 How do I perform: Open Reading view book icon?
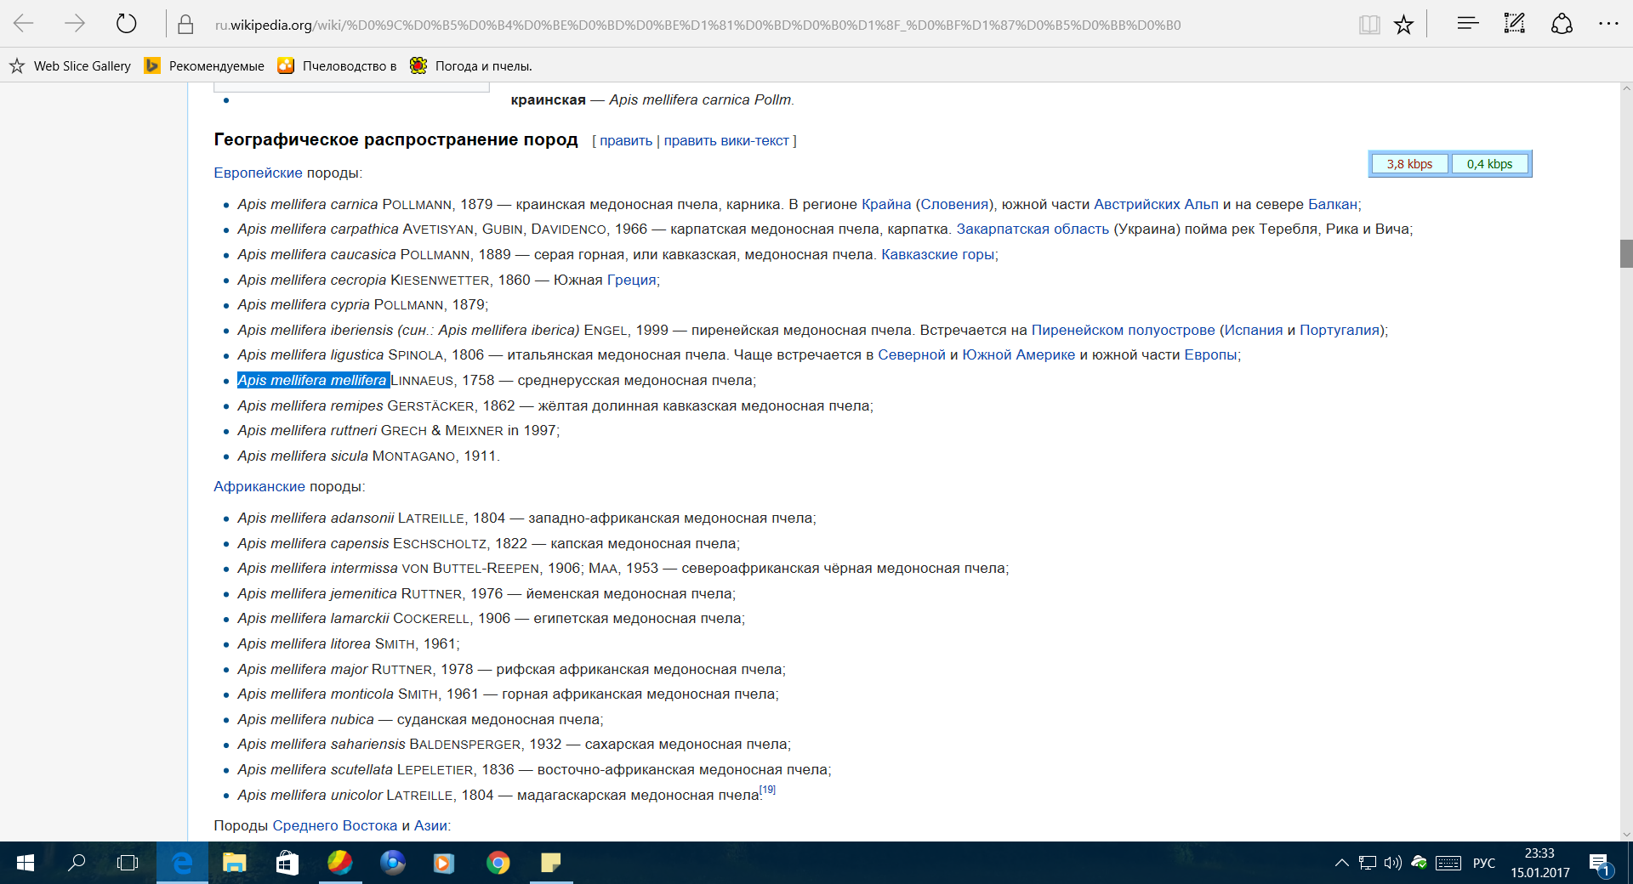[x=1368, y=25]
